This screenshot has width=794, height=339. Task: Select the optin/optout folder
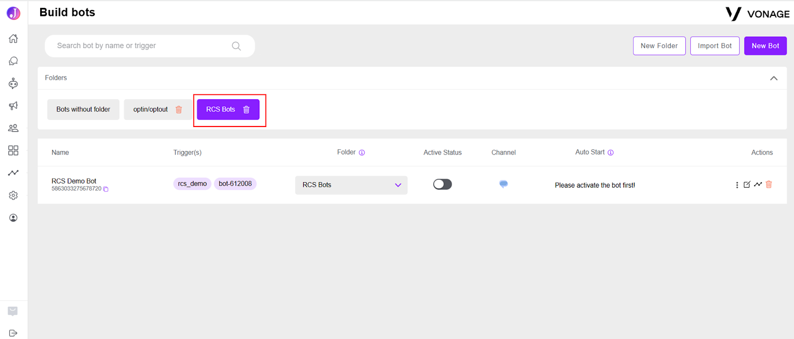point(151,110)
